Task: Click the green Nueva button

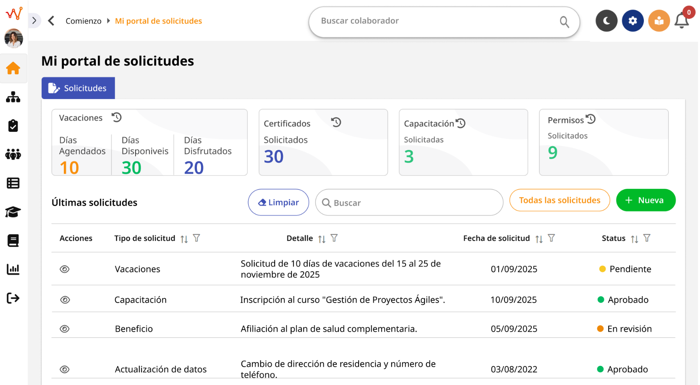Action: tap(645, 200)
